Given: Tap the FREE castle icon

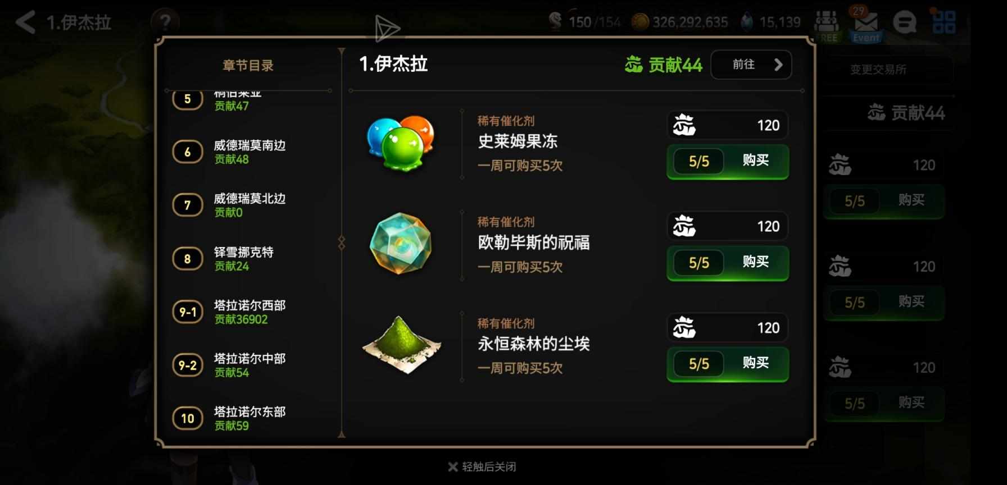Looking at the screenshot, I should [827, 26].
